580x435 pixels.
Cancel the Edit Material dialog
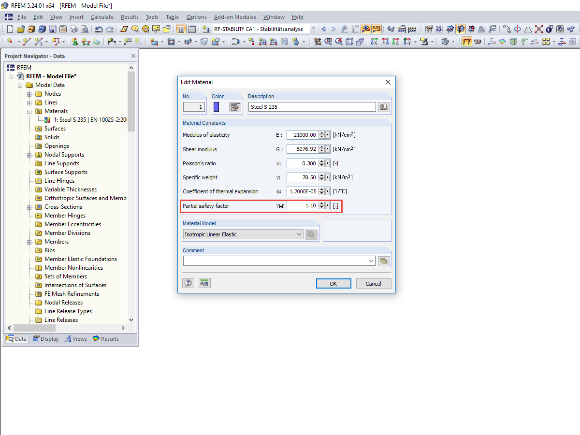click(374, 284)
